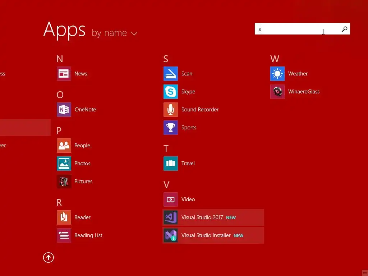Viewport: 368px width, 276px height.
Task: Click the Scan label text
Action: tap(187, 74)
